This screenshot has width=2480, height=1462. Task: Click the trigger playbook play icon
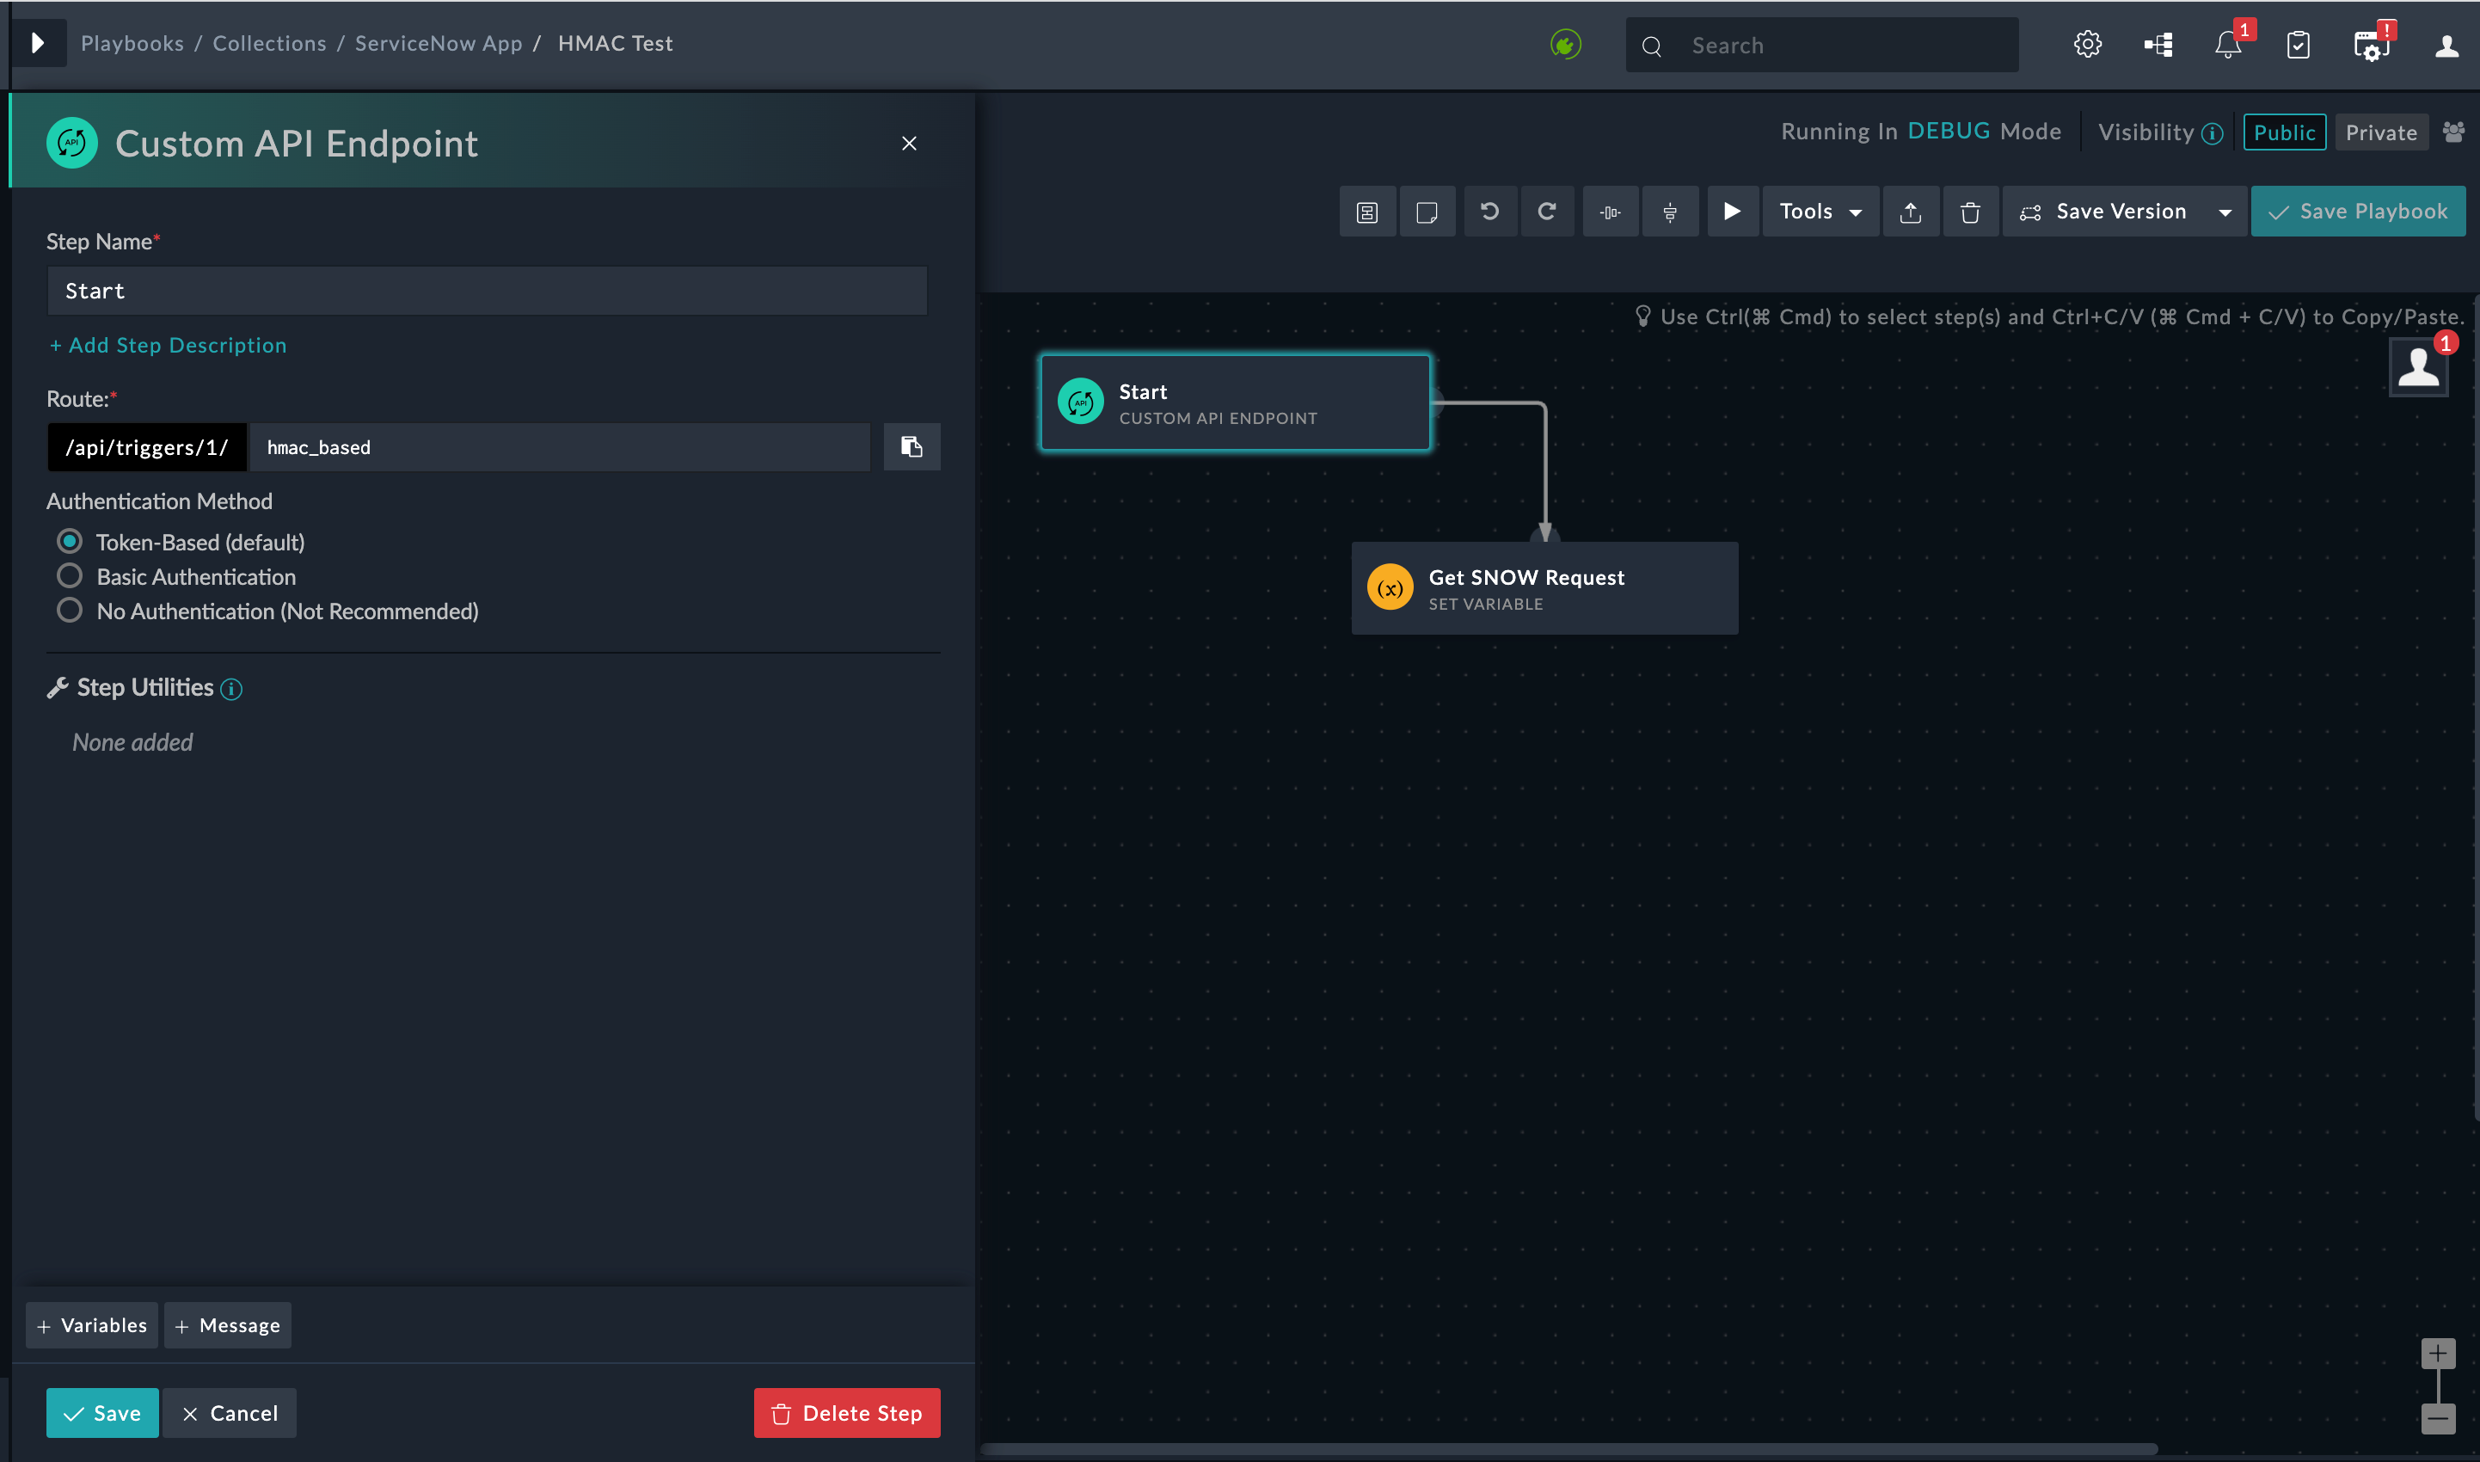[1732, 212]
